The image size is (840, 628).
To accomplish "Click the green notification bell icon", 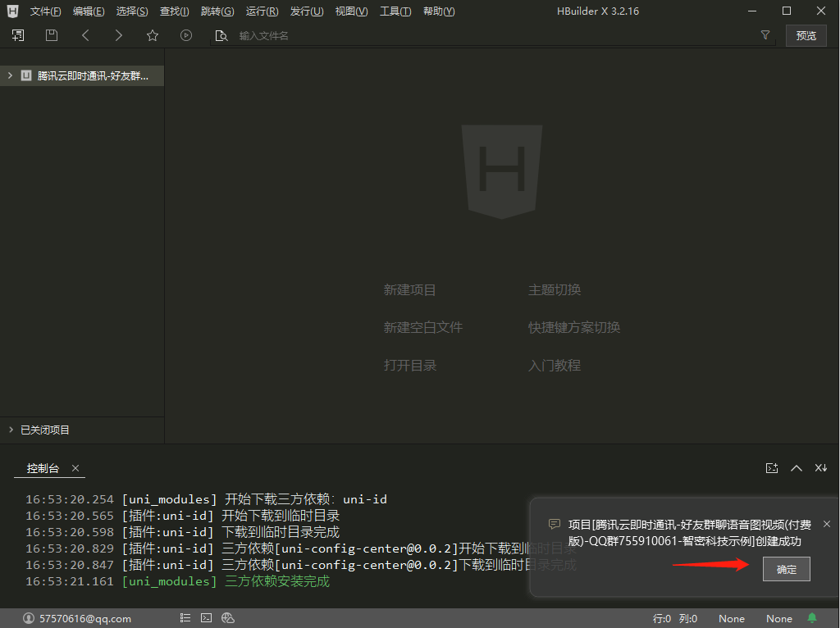I will tap(812, 618).
